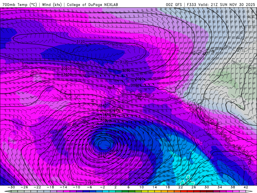Click the 2610 contour label near the low center
Viewport: 257px width, 193px height.
coord(102,153)
